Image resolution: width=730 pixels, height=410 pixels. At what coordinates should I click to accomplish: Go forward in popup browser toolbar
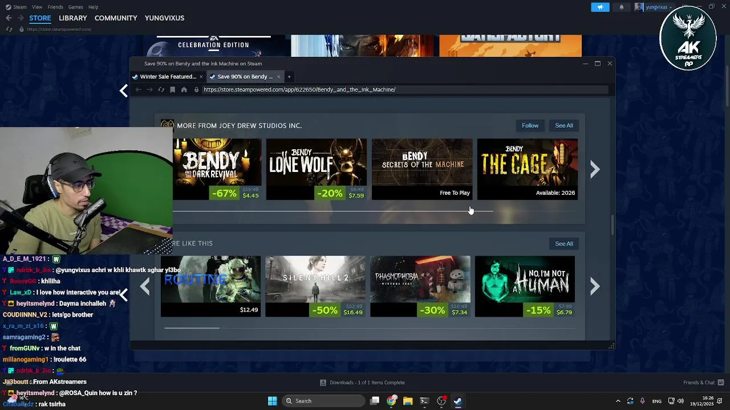149,89
